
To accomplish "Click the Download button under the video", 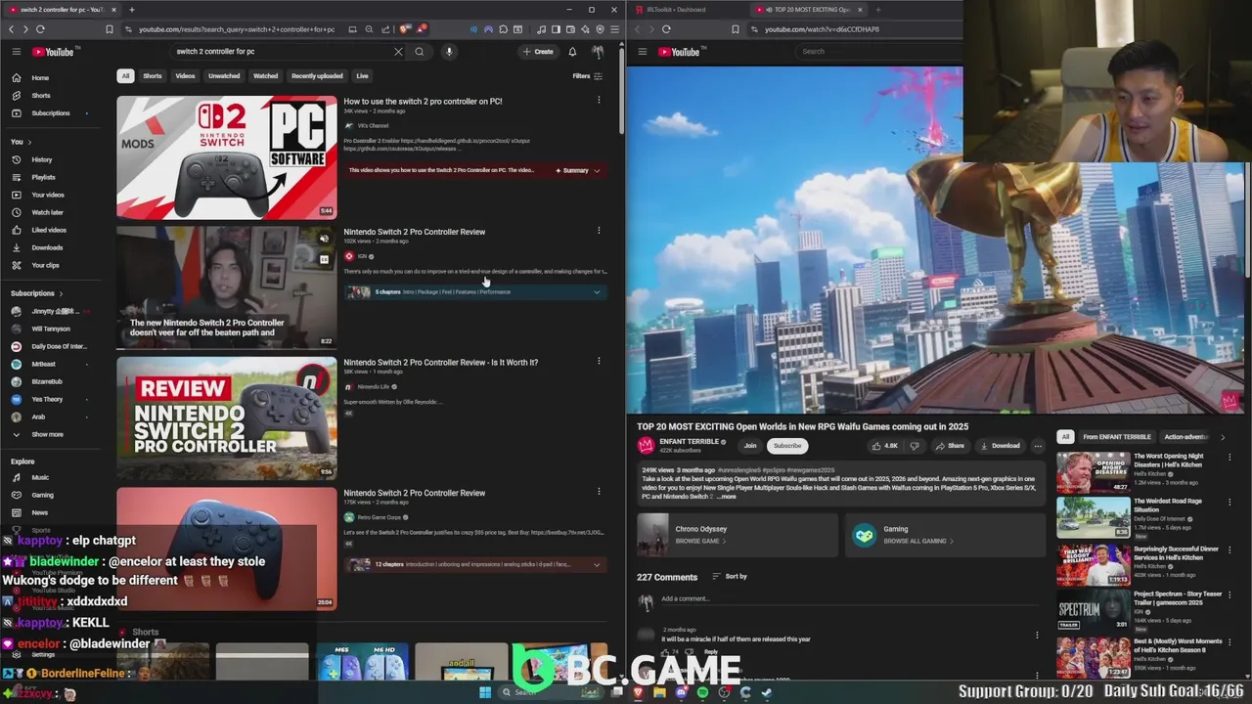I will [1001, 446].
